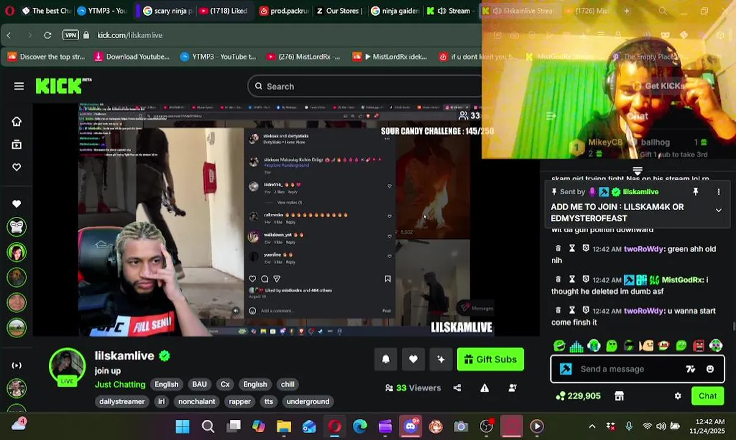736x440 pixels.
Task: Click the chat identity badge in message box
Action: click(x=566, y=369)
